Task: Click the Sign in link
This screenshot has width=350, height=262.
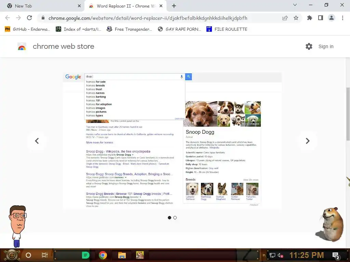Action: click(326, 46)
